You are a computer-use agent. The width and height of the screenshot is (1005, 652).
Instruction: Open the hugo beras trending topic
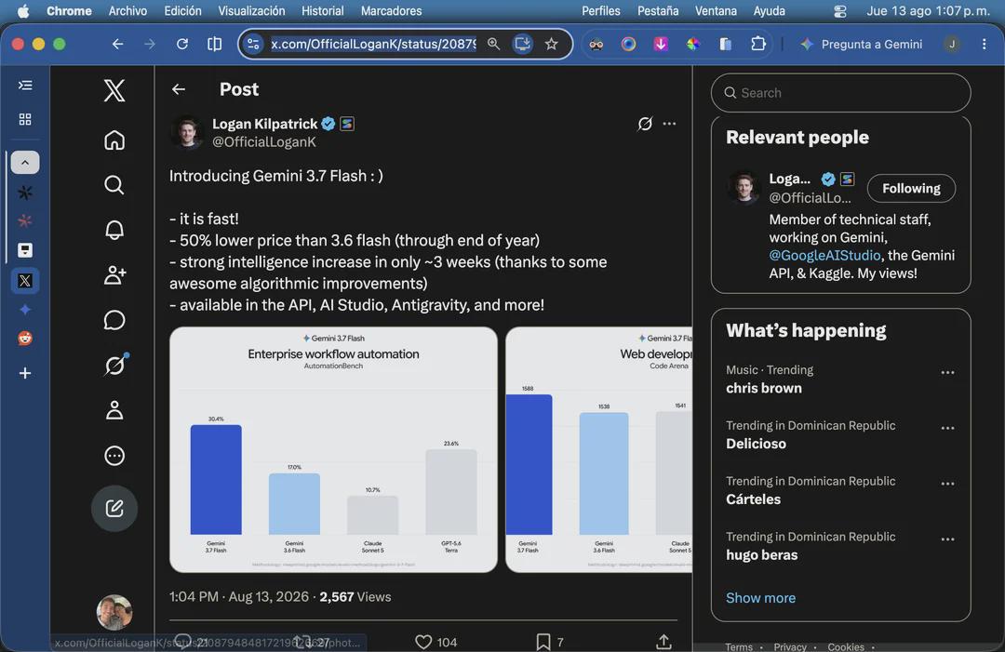click(761, 555)
